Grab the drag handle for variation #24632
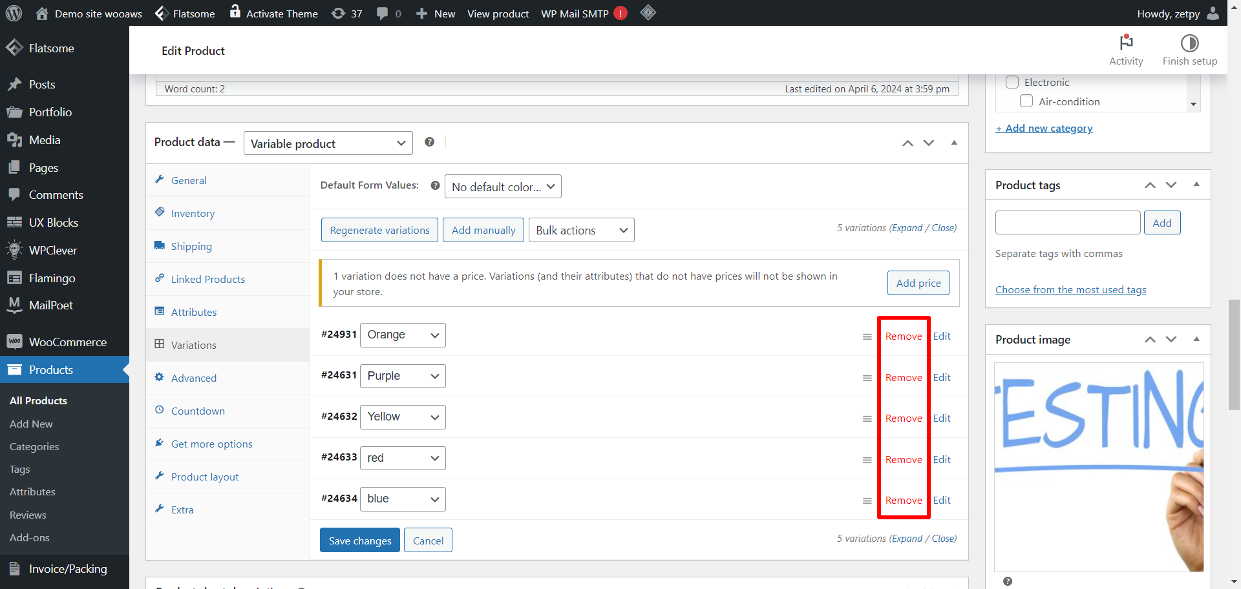The width and height of the screenshot is (1241, 589). (x=867, y=418)
